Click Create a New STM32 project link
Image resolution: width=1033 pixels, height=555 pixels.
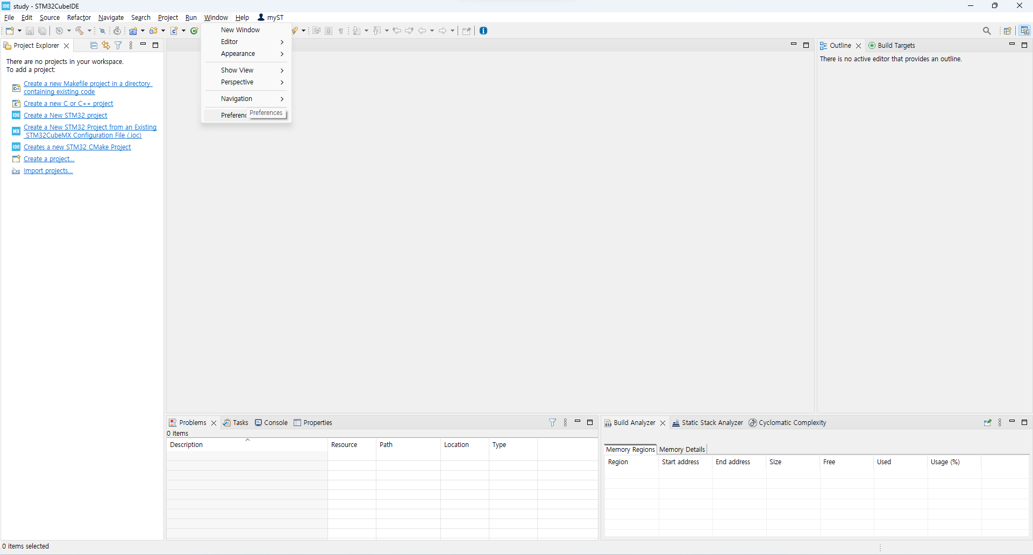(65, 116)
